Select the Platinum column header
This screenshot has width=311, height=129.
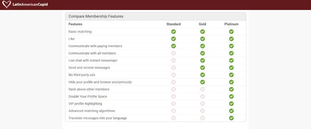(x=231, y=24)
